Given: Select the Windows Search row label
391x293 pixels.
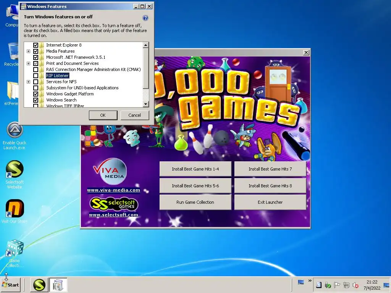Looking at the screenshot, I should coord(61,100).
